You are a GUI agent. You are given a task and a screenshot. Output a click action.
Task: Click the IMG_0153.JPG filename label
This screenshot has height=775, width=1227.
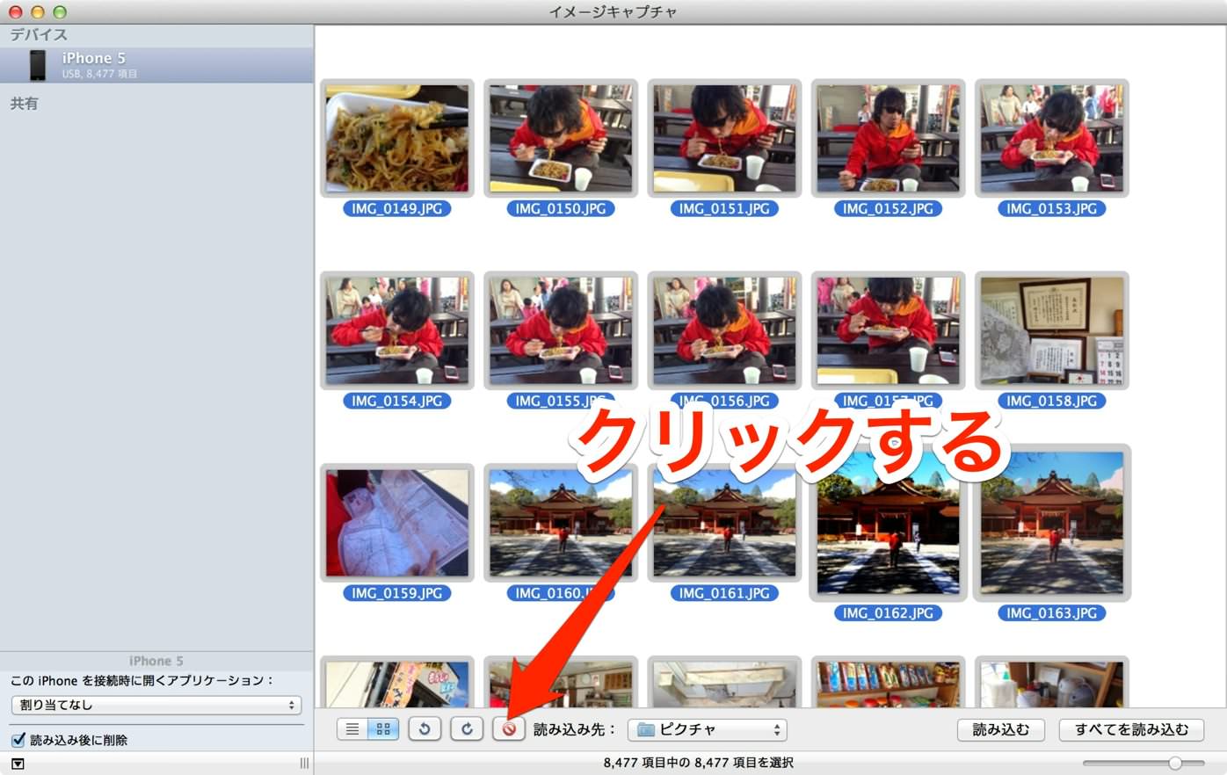(1051, 209)
